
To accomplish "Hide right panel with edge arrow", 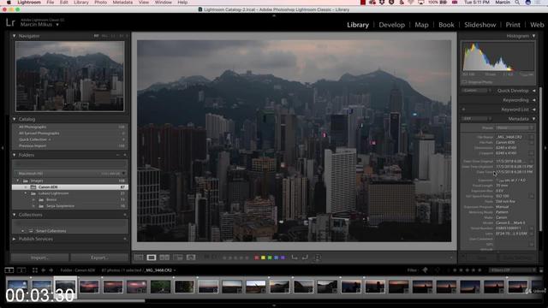I will click(x=545, y=148).
